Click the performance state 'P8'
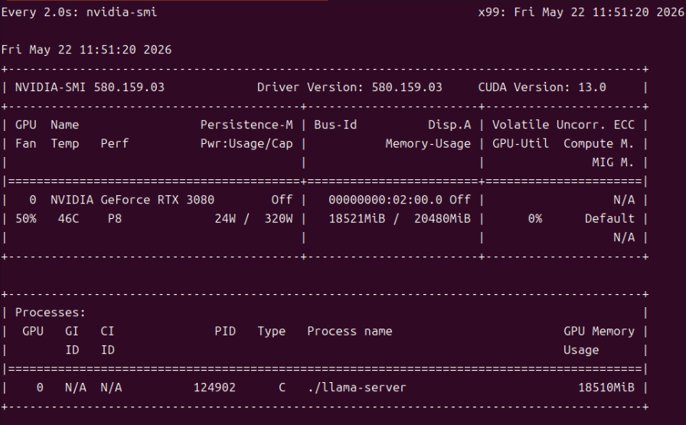Image resolution: width=686 pixels, height=425 pixels. pyautogui.click(x=115, y=218)
